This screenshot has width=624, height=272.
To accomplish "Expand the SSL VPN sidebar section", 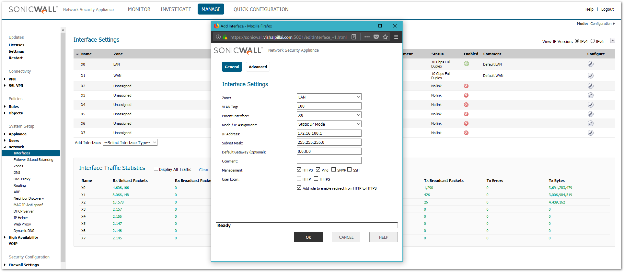I will click(5, 86).
